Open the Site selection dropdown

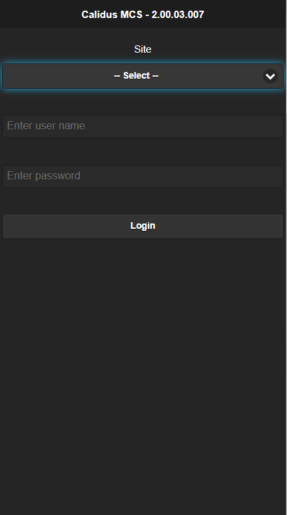pyautogui.click(x=143, y=76)
